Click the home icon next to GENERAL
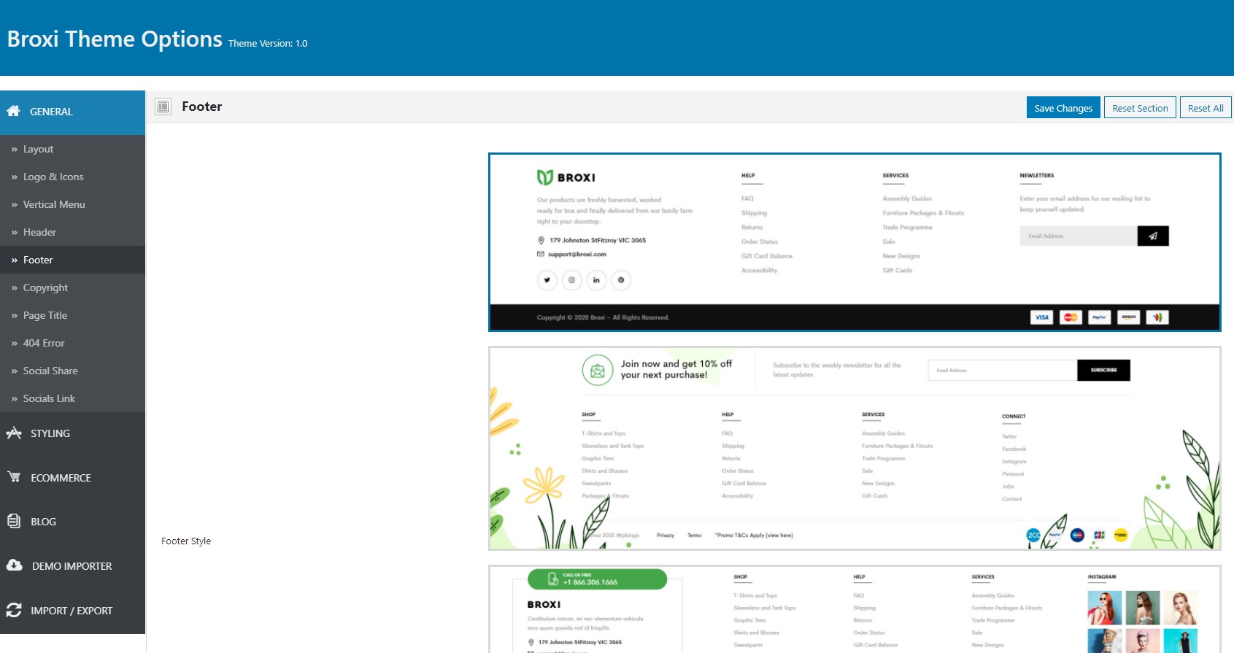The width and height of the screenshot is (1234, 653). click(x=13, y=111)
